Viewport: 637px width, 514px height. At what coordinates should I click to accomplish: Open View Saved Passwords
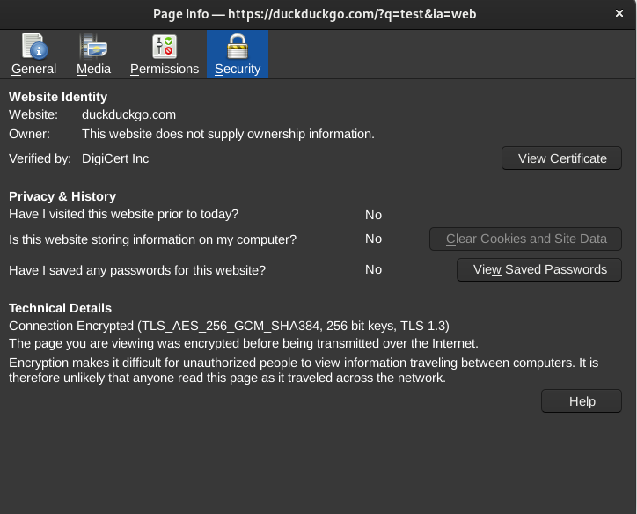[539, 269]
